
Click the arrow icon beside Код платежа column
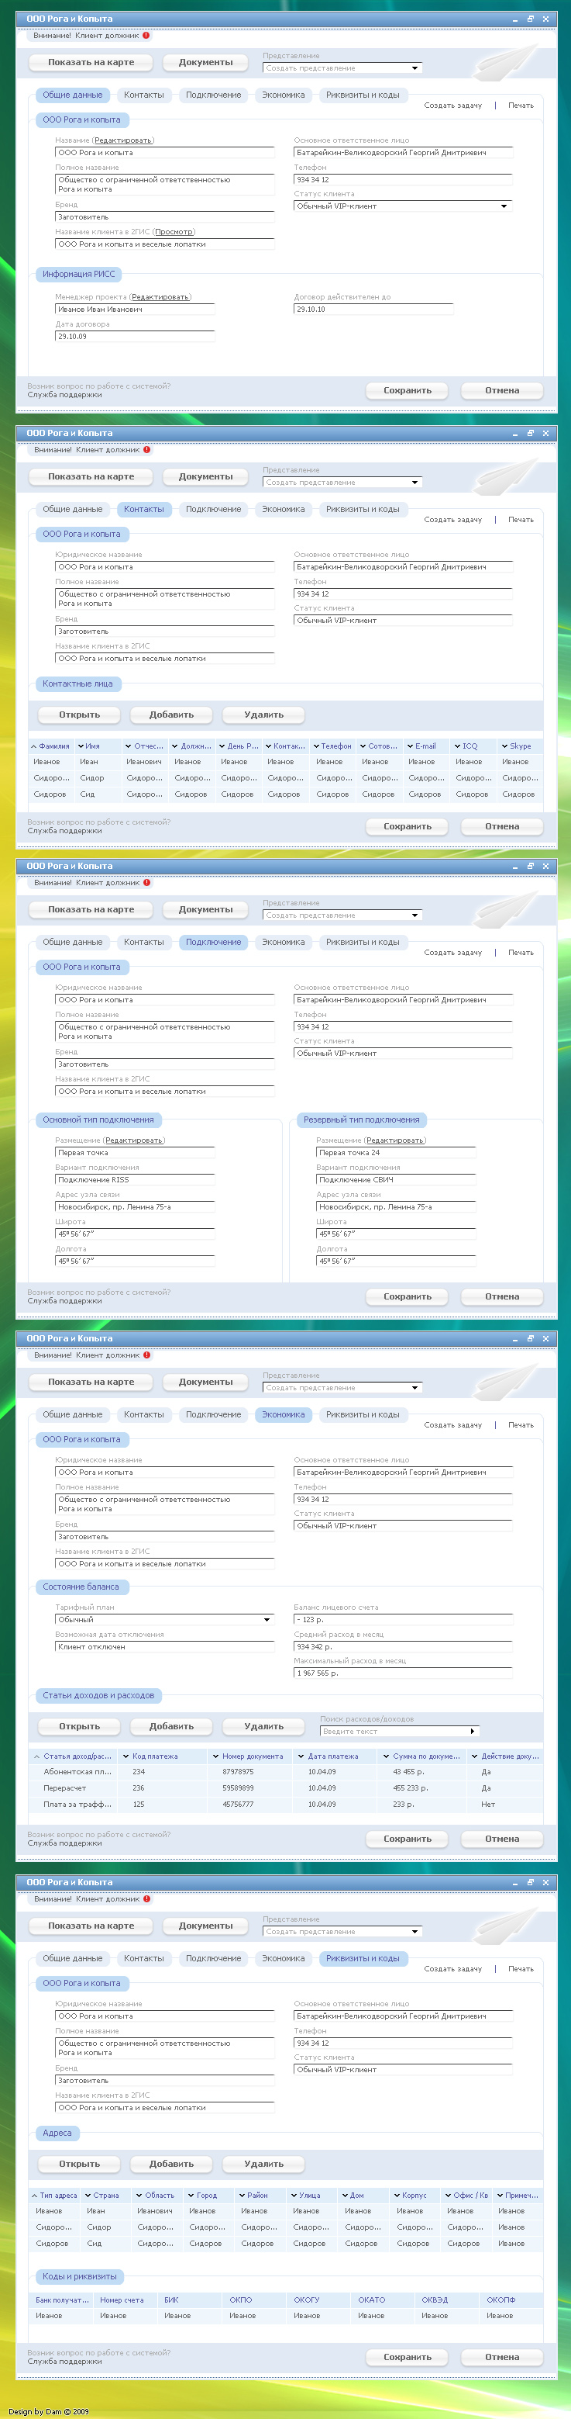[126, 1756]
